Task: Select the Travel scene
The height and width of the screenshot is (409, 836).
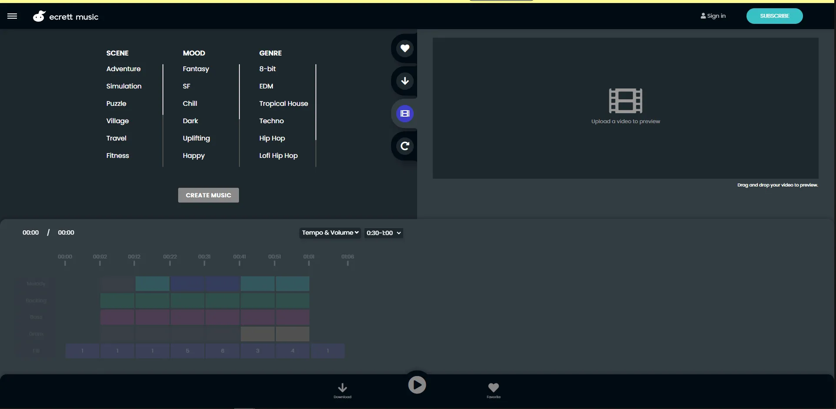Action: (x=116, y=138)
